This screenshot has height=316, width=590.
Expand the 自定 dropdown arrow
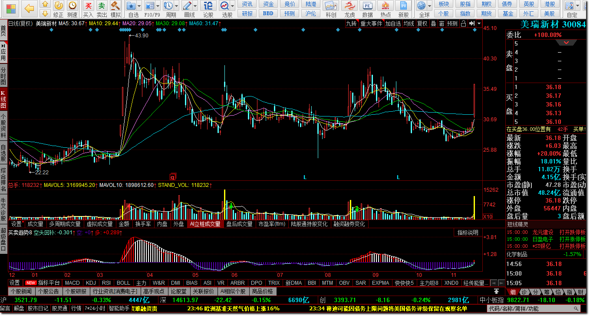pyautogui.click(x=578, y=6)
